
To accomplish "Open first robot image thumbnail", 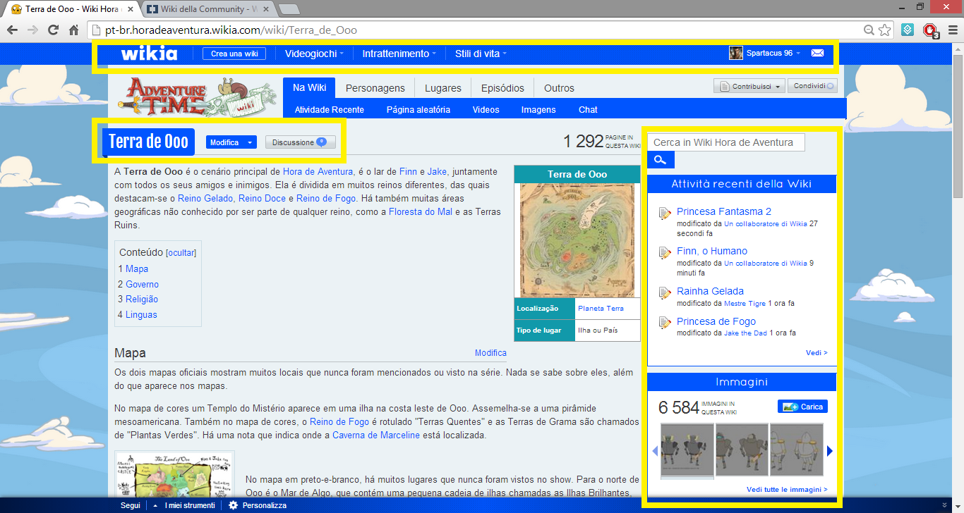I will [687, 450].
